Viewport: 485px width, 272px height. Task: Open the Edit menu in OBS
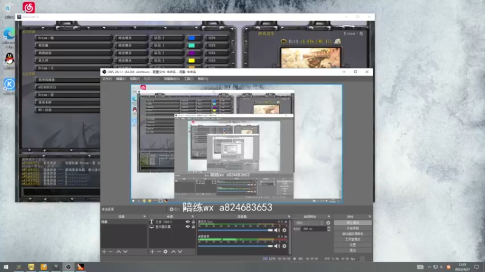tap(121, 79)
